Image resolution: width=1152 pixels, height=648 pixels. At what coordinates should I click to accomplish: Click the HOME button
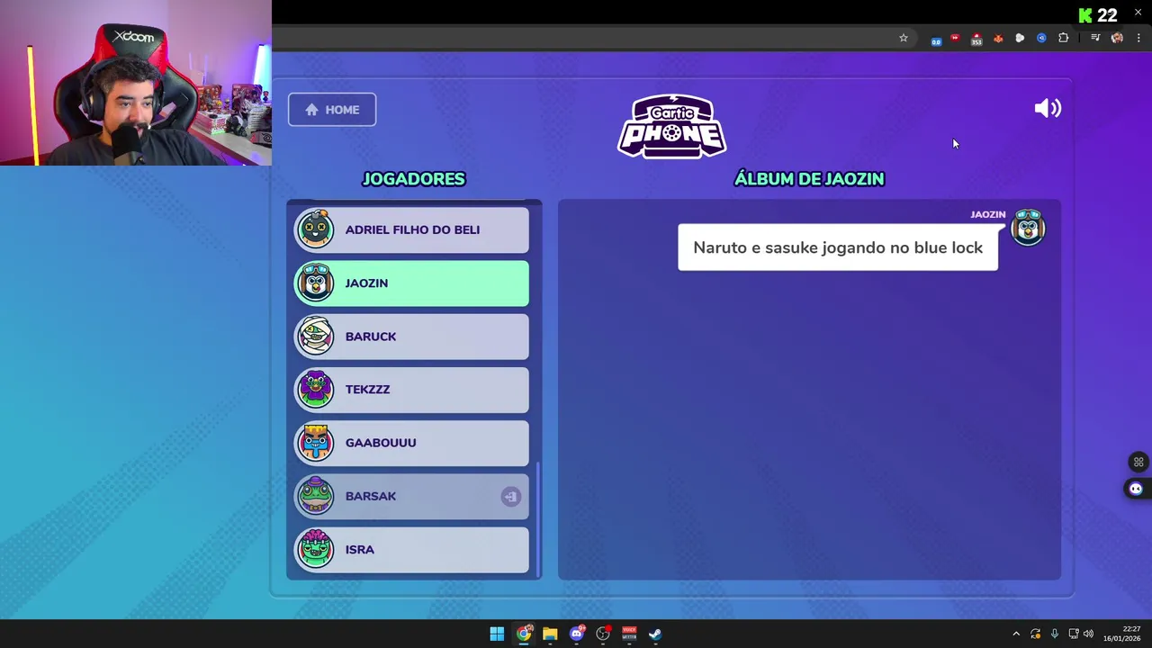(x=332, y=110)
